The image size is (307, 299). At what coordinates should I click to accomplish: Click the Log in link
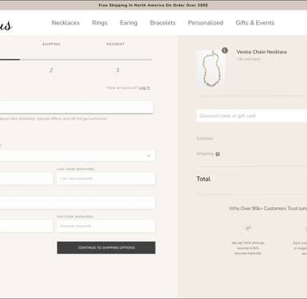(144, 87)
